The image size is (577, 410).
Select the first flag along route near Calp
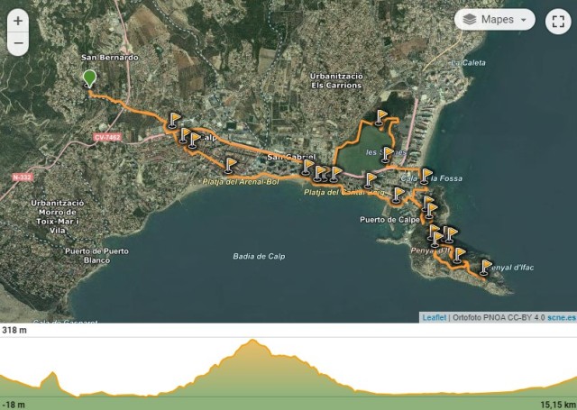click(174, 120)
